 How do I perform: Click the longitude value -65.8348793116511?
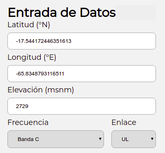click(x=40, y=74)
